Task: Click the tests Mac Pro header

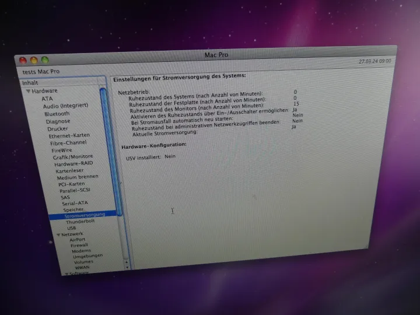Action: point(41,72)
